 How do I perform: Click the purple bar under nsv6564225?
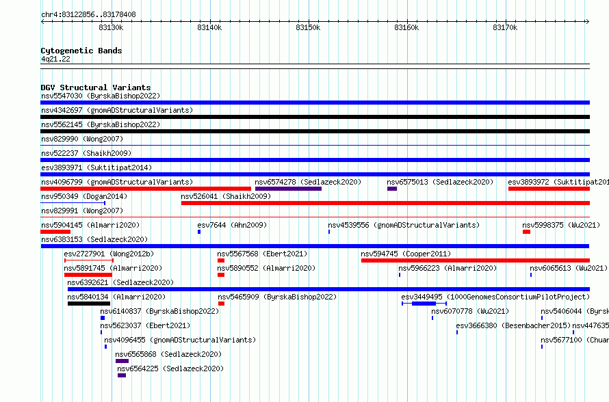(x=122, y=375)
